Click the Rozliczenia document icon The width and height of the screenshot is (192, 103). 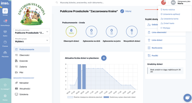click(149, 48)
